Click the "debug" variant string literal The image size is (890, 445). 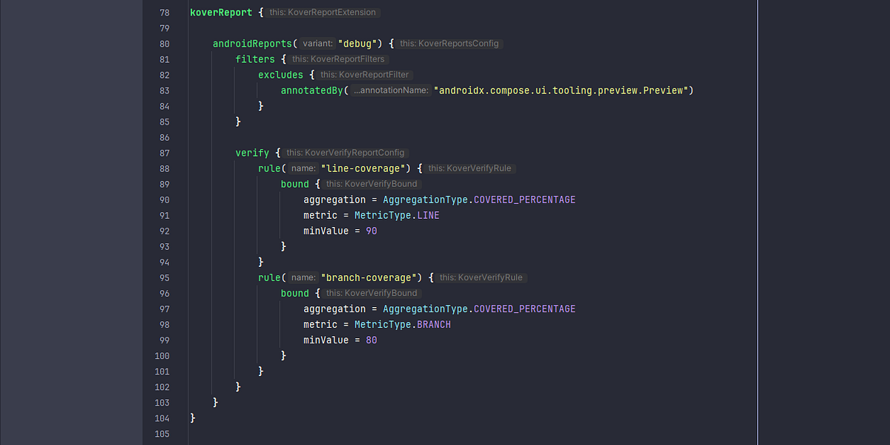357,43
